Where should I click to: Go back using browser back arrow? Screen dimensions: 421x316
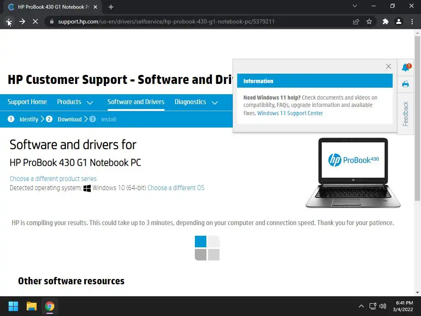9,21
